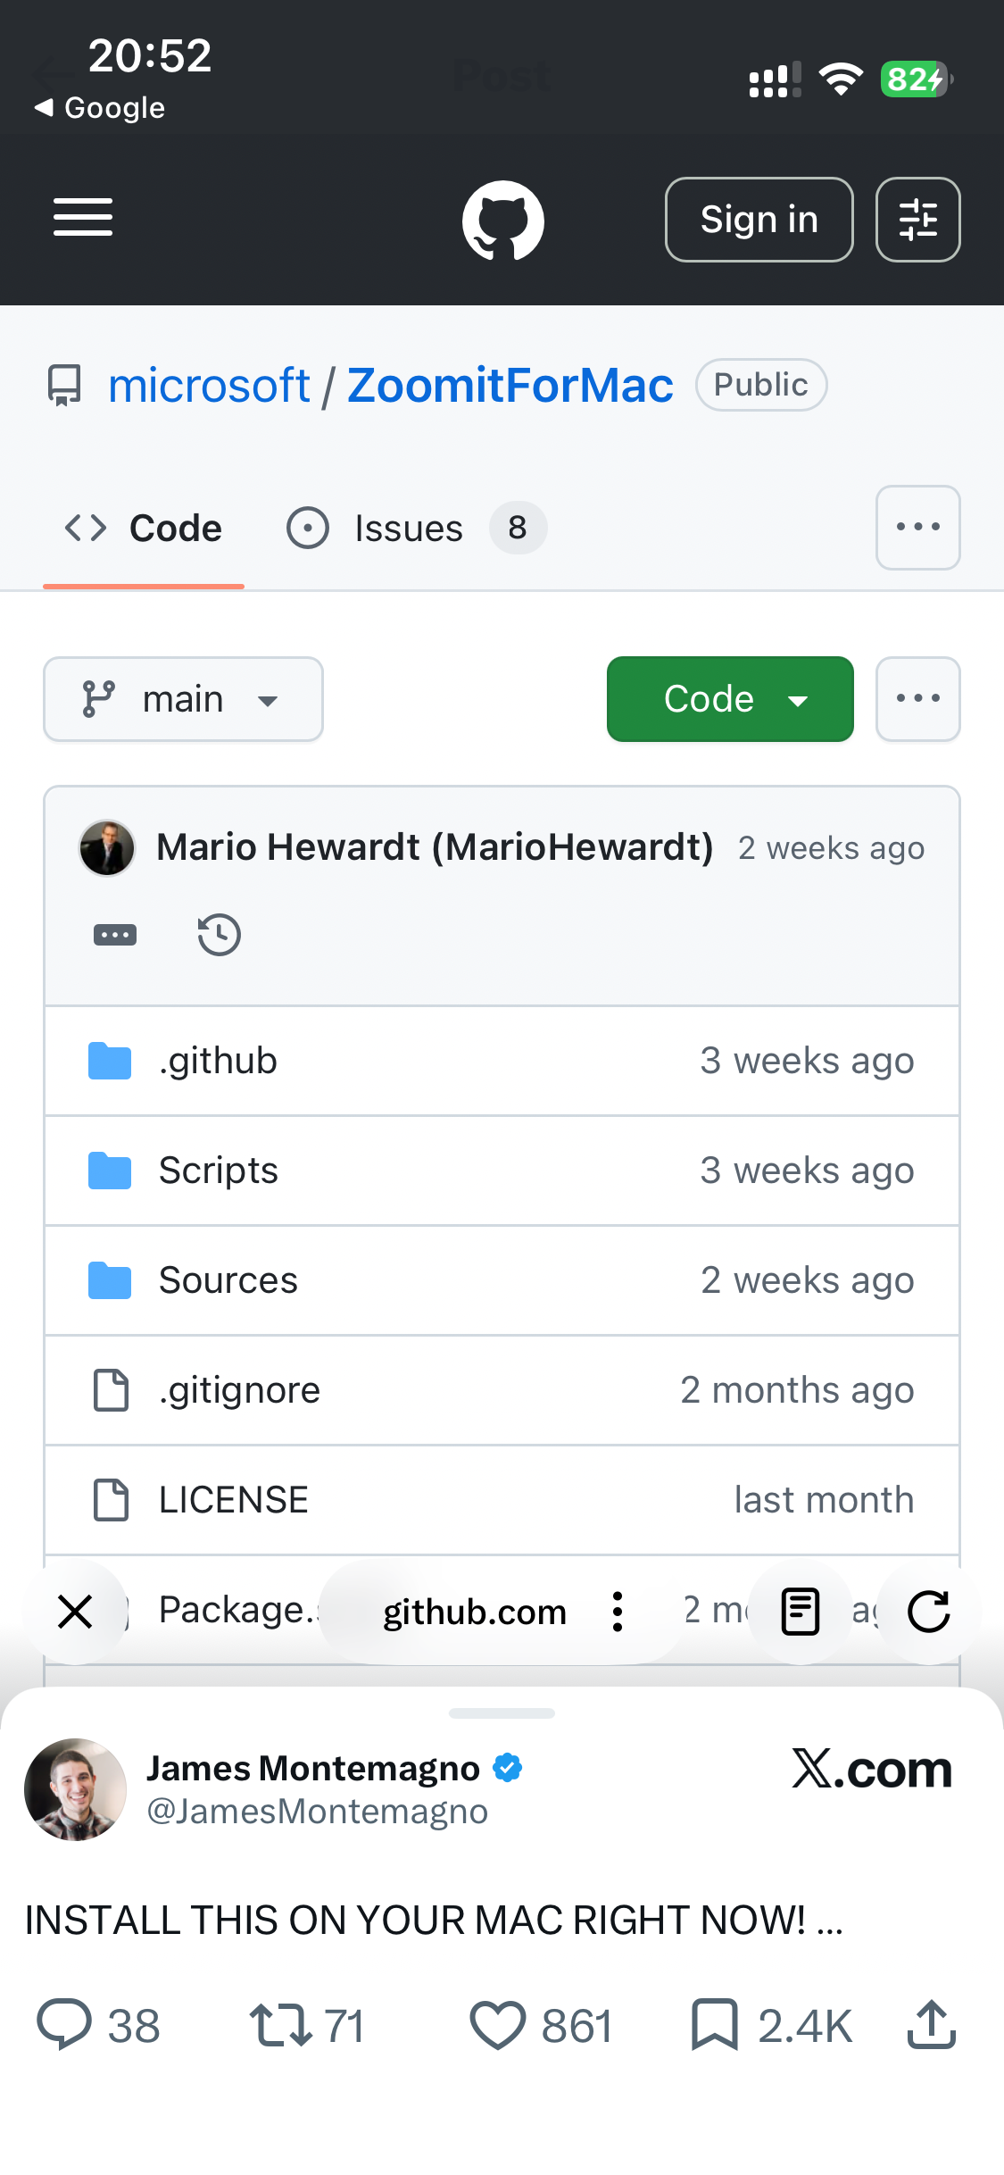The width and height of the screenshot is (1004, 2175).
Task: Open reader view page icon
Action: 801,1612
